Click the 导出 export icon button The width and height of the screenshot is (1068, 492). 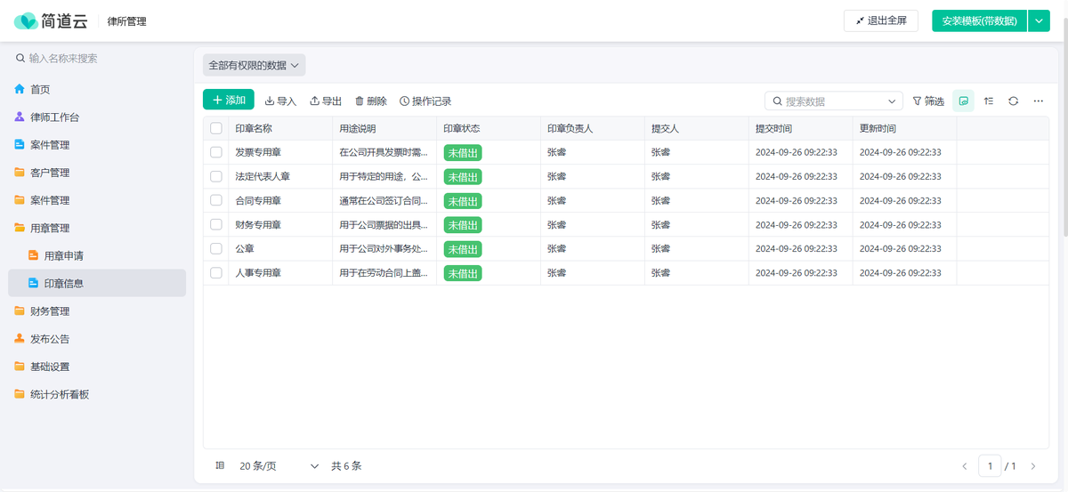[326, 101]
